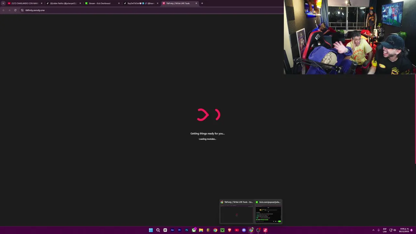This screenshot has height=234, width=416.
Task: Go back in browser history
Action: (x=4, y=10)
